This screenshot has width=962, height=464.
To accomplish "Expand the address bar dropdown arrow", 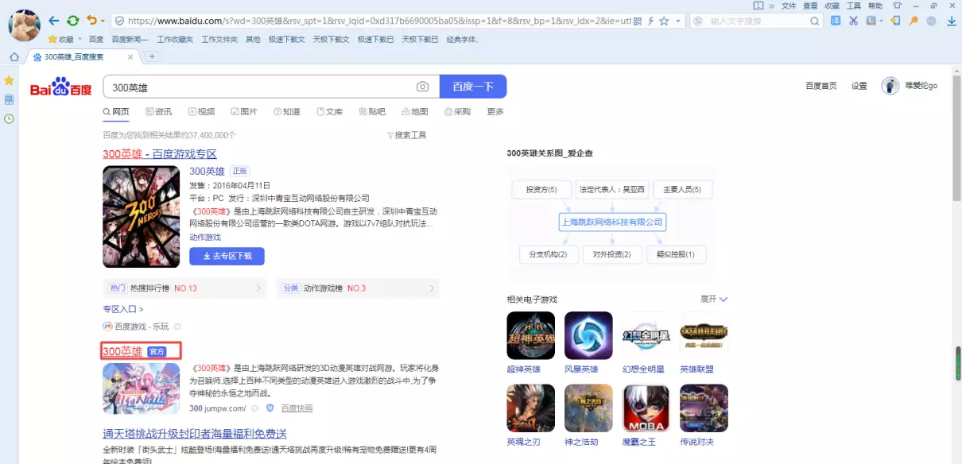I will click(x=677, y=21).
